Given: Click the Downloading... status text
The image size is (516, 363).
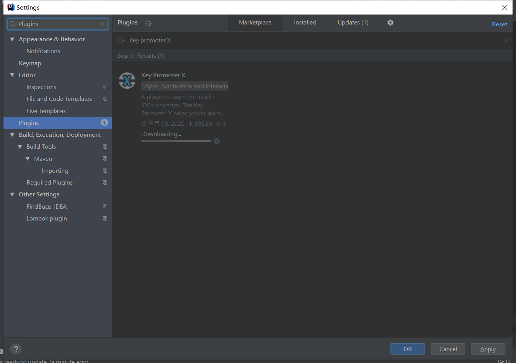Looking at the screenshot, I should click(x=161, y=134).
